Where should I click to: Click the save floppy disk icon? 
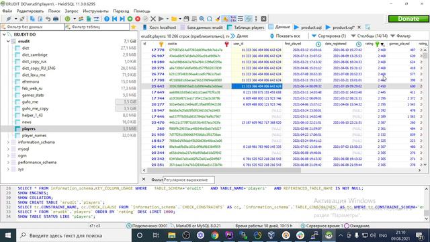tap(187, 19)
